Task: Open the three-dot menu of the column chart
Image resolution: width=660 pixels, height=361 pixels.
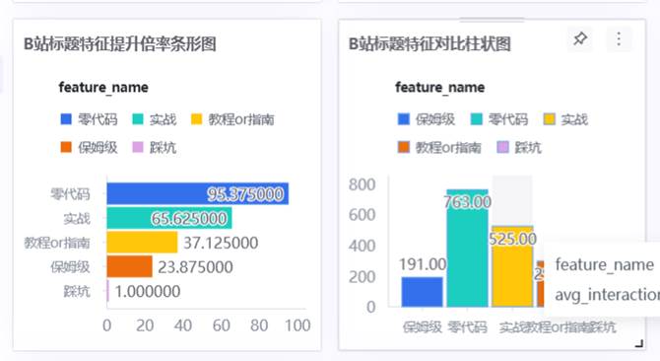Action: point(619,39)
